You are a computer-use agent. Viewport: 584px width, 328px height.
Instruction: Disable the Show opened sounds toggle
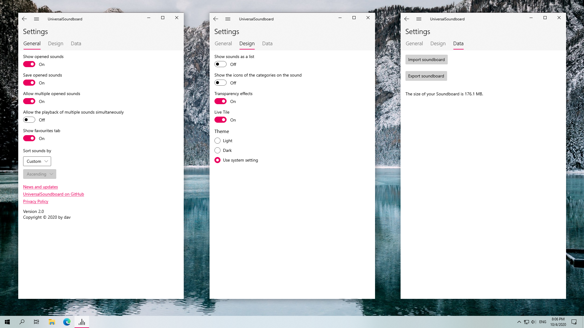(29, 64)
